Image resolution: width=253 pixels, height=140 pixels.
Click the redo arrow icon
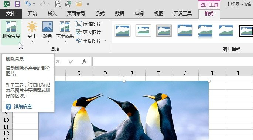coord(42,4)
